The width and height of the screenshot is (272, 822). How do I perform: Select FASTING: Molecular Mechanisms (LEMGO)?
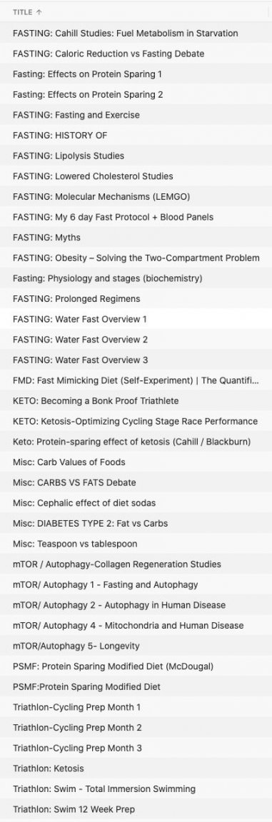tap(136, 197)
